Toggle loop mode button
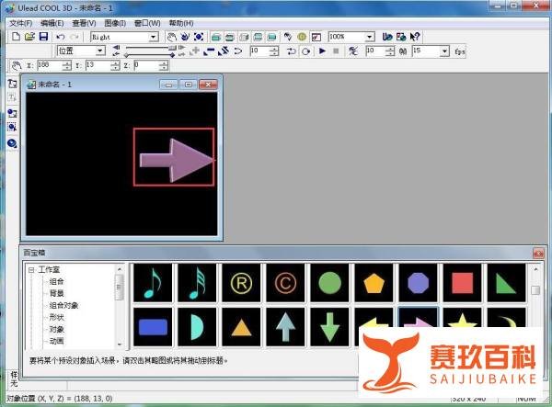Screen dimensions: 552x407 tap(306, 51)
